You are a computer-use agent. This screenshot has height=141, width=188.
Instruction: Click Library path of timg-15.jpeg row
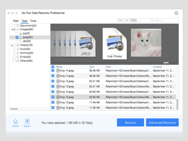(x=128, y=86)
